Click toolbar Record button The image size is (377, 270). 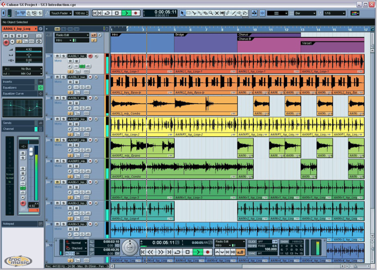coord(136,13)
